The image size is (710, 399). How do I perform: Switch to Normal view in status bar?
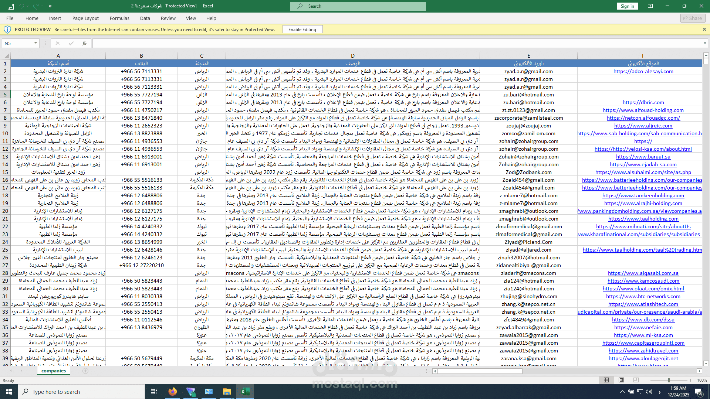606,380
